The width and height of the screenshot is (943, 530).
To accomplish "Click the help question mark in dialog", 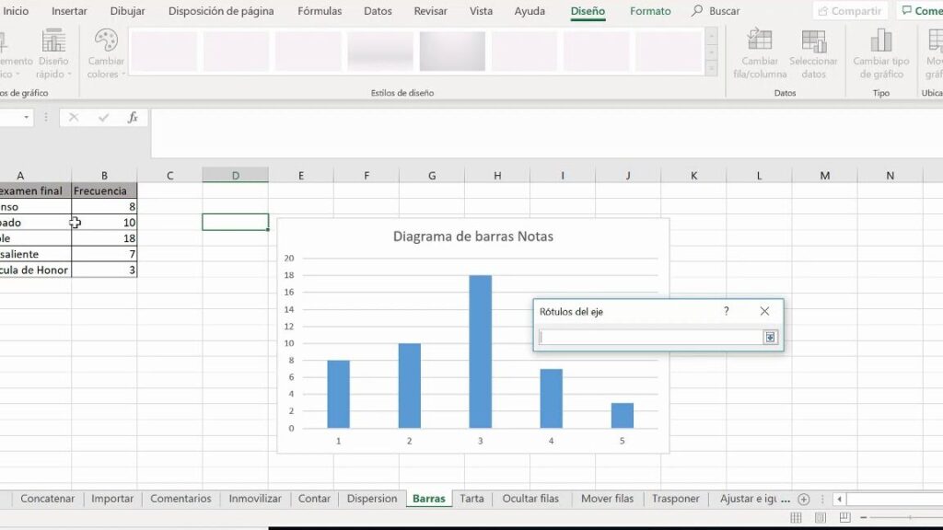I will tap(726, 312).
